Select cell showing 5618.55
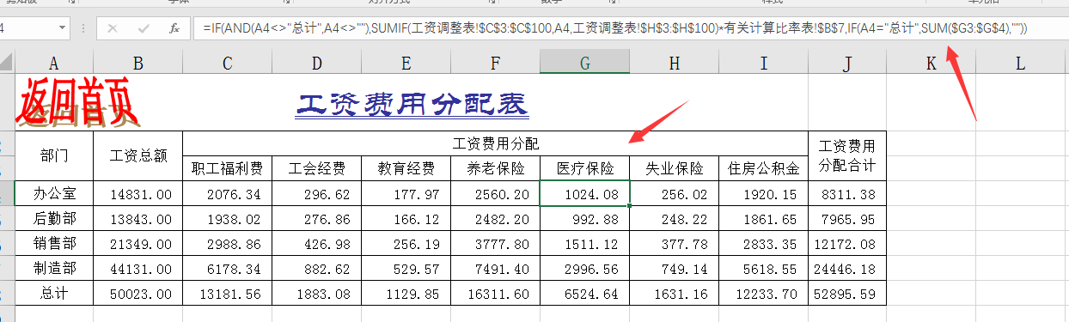1069x322 pixels. (x=763, y=268)
